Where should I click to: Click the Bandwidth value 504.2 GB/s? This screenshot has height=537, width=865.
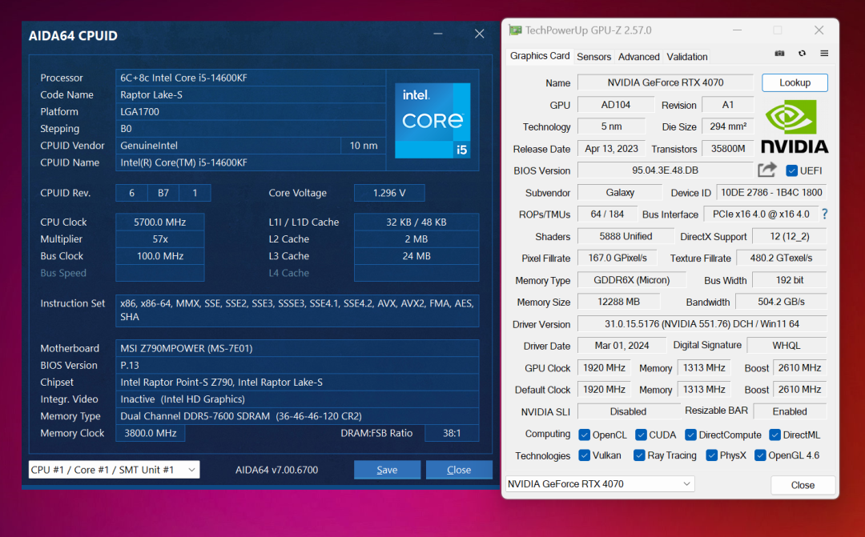tap(781, 302)
